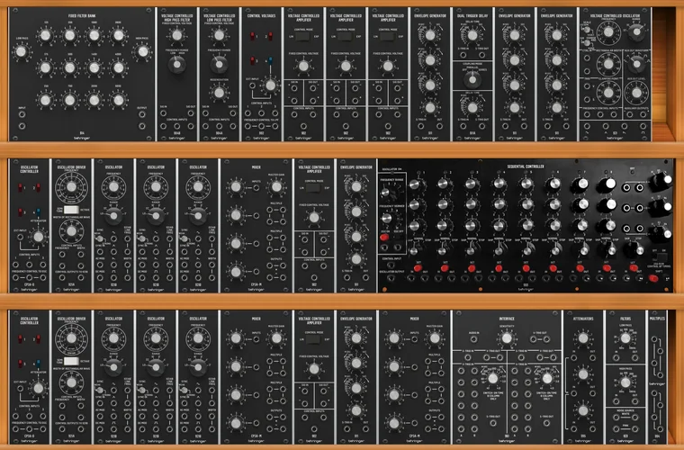Adjust the Filters module Low Pass knob
The height and width of the screenshot is (450, 684).
625,338
